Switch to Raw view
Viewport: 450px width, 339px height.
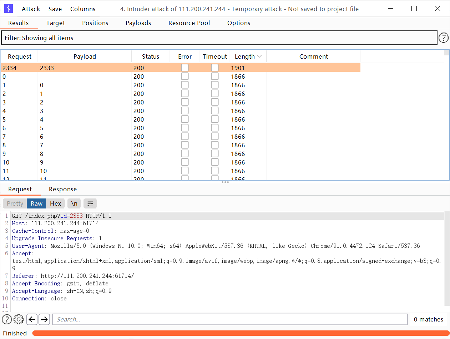[x=37, y=203]
